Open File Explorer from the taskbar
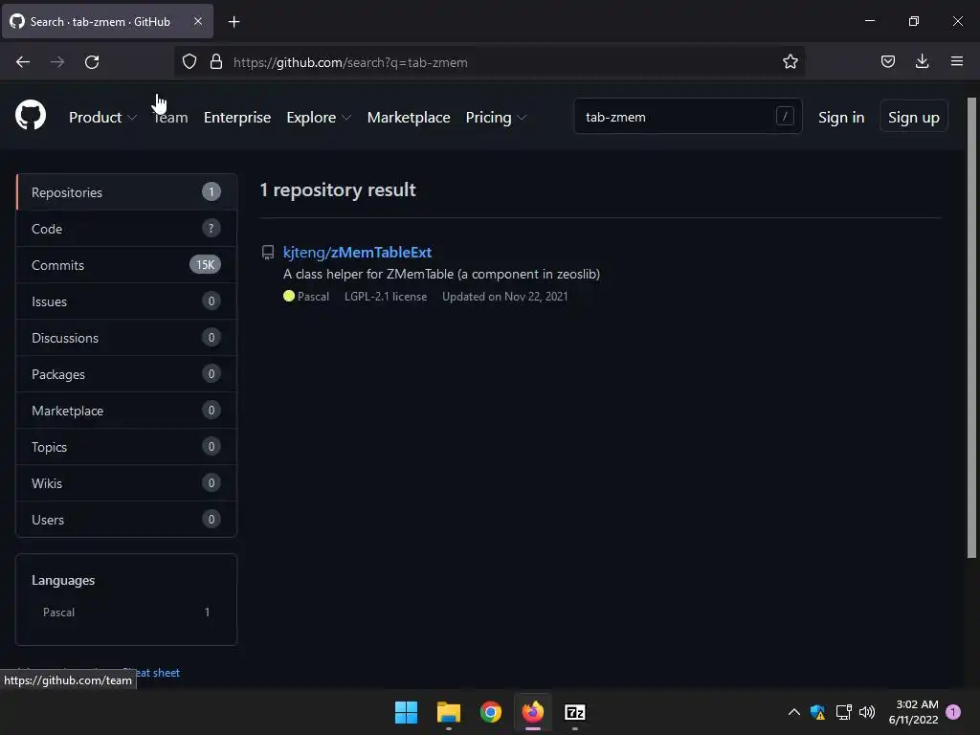This screenshot has height=735, width=980. click(448, 712)
